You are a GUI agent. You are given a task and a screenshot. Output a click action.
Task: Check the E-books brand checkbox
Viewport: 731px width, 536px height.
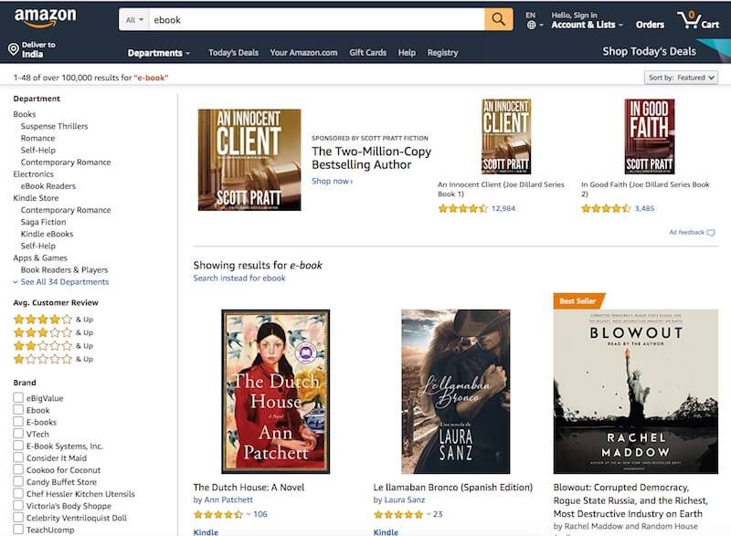coord(18,422)
